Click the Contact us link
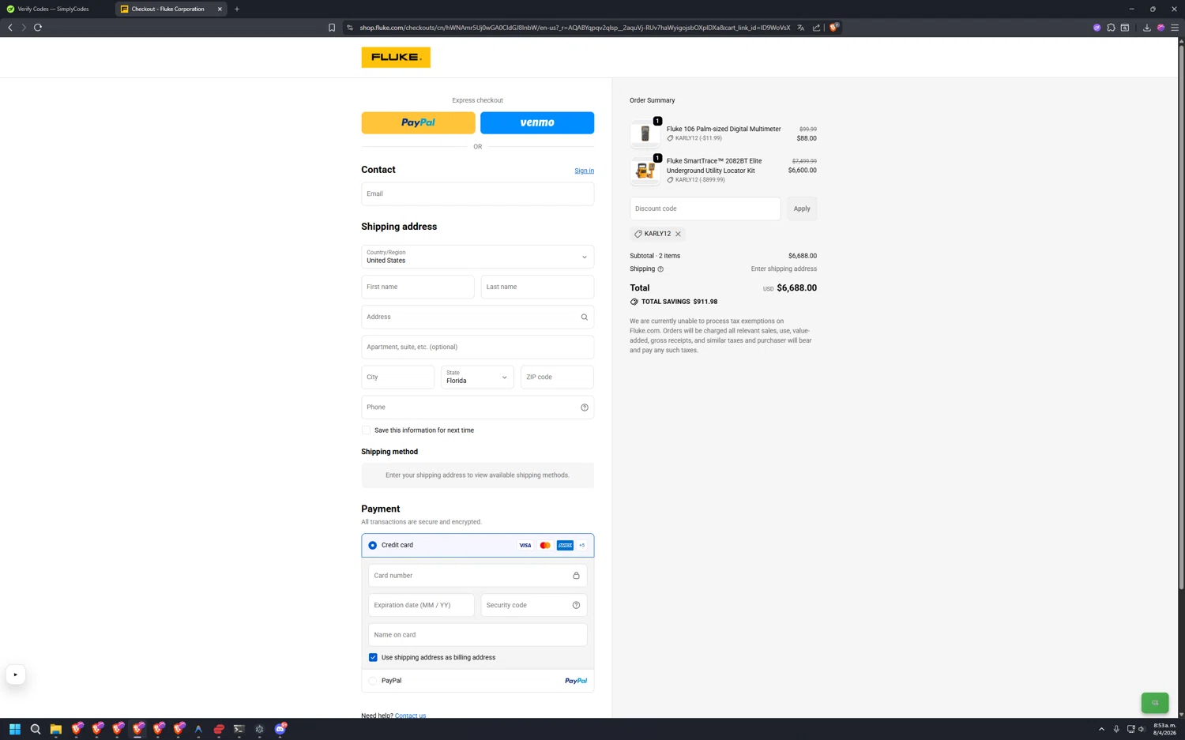 pos(410,716)
